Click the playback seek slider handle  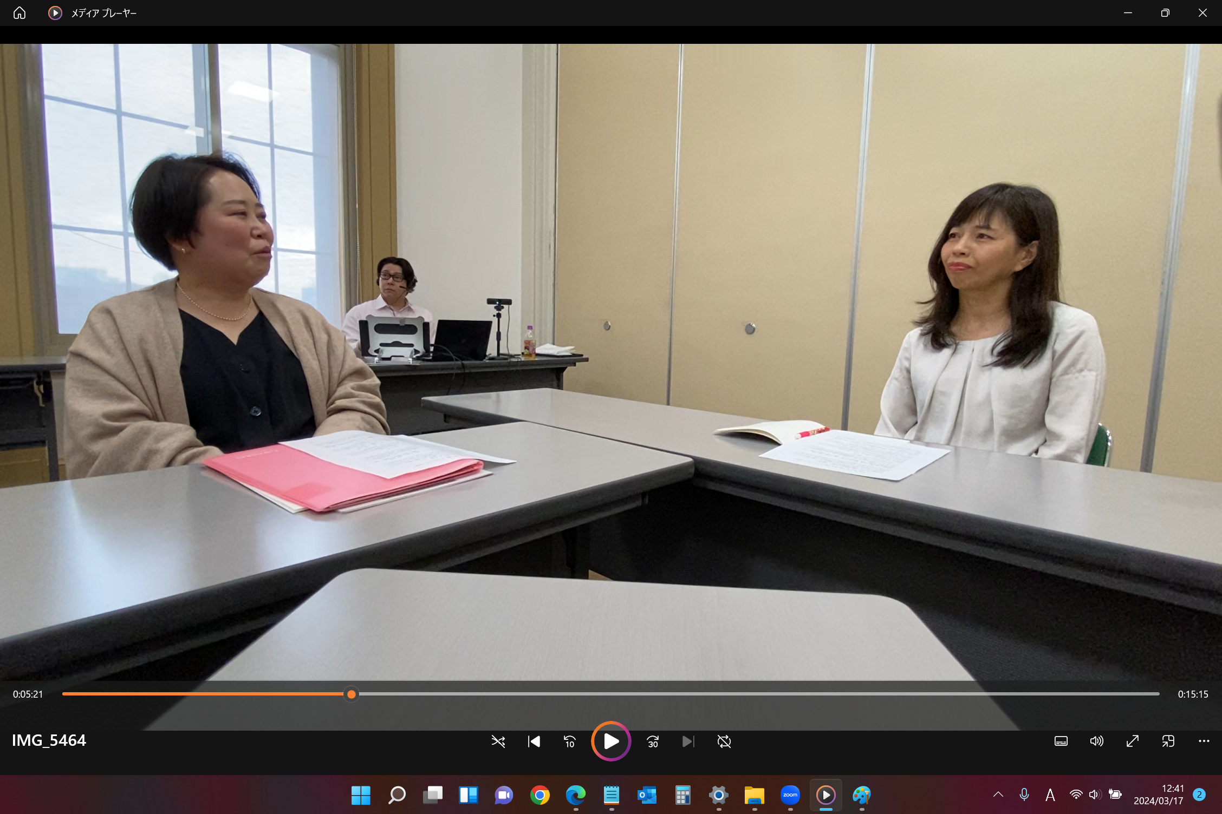coord(351,694)
